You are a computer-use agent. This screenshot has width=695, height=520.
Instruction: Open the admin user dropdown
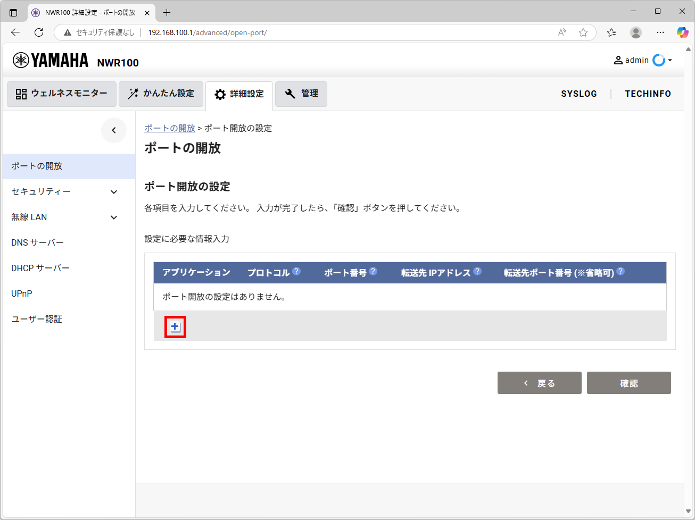tap(643, 60)
